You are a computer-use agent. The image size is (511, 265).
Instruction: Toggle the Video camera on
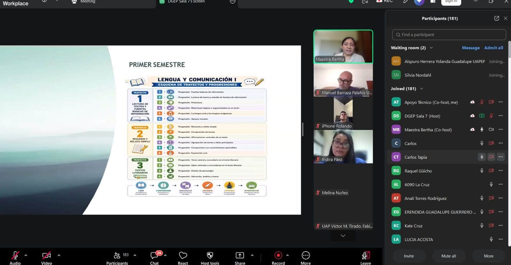click(x=46, y=255)
